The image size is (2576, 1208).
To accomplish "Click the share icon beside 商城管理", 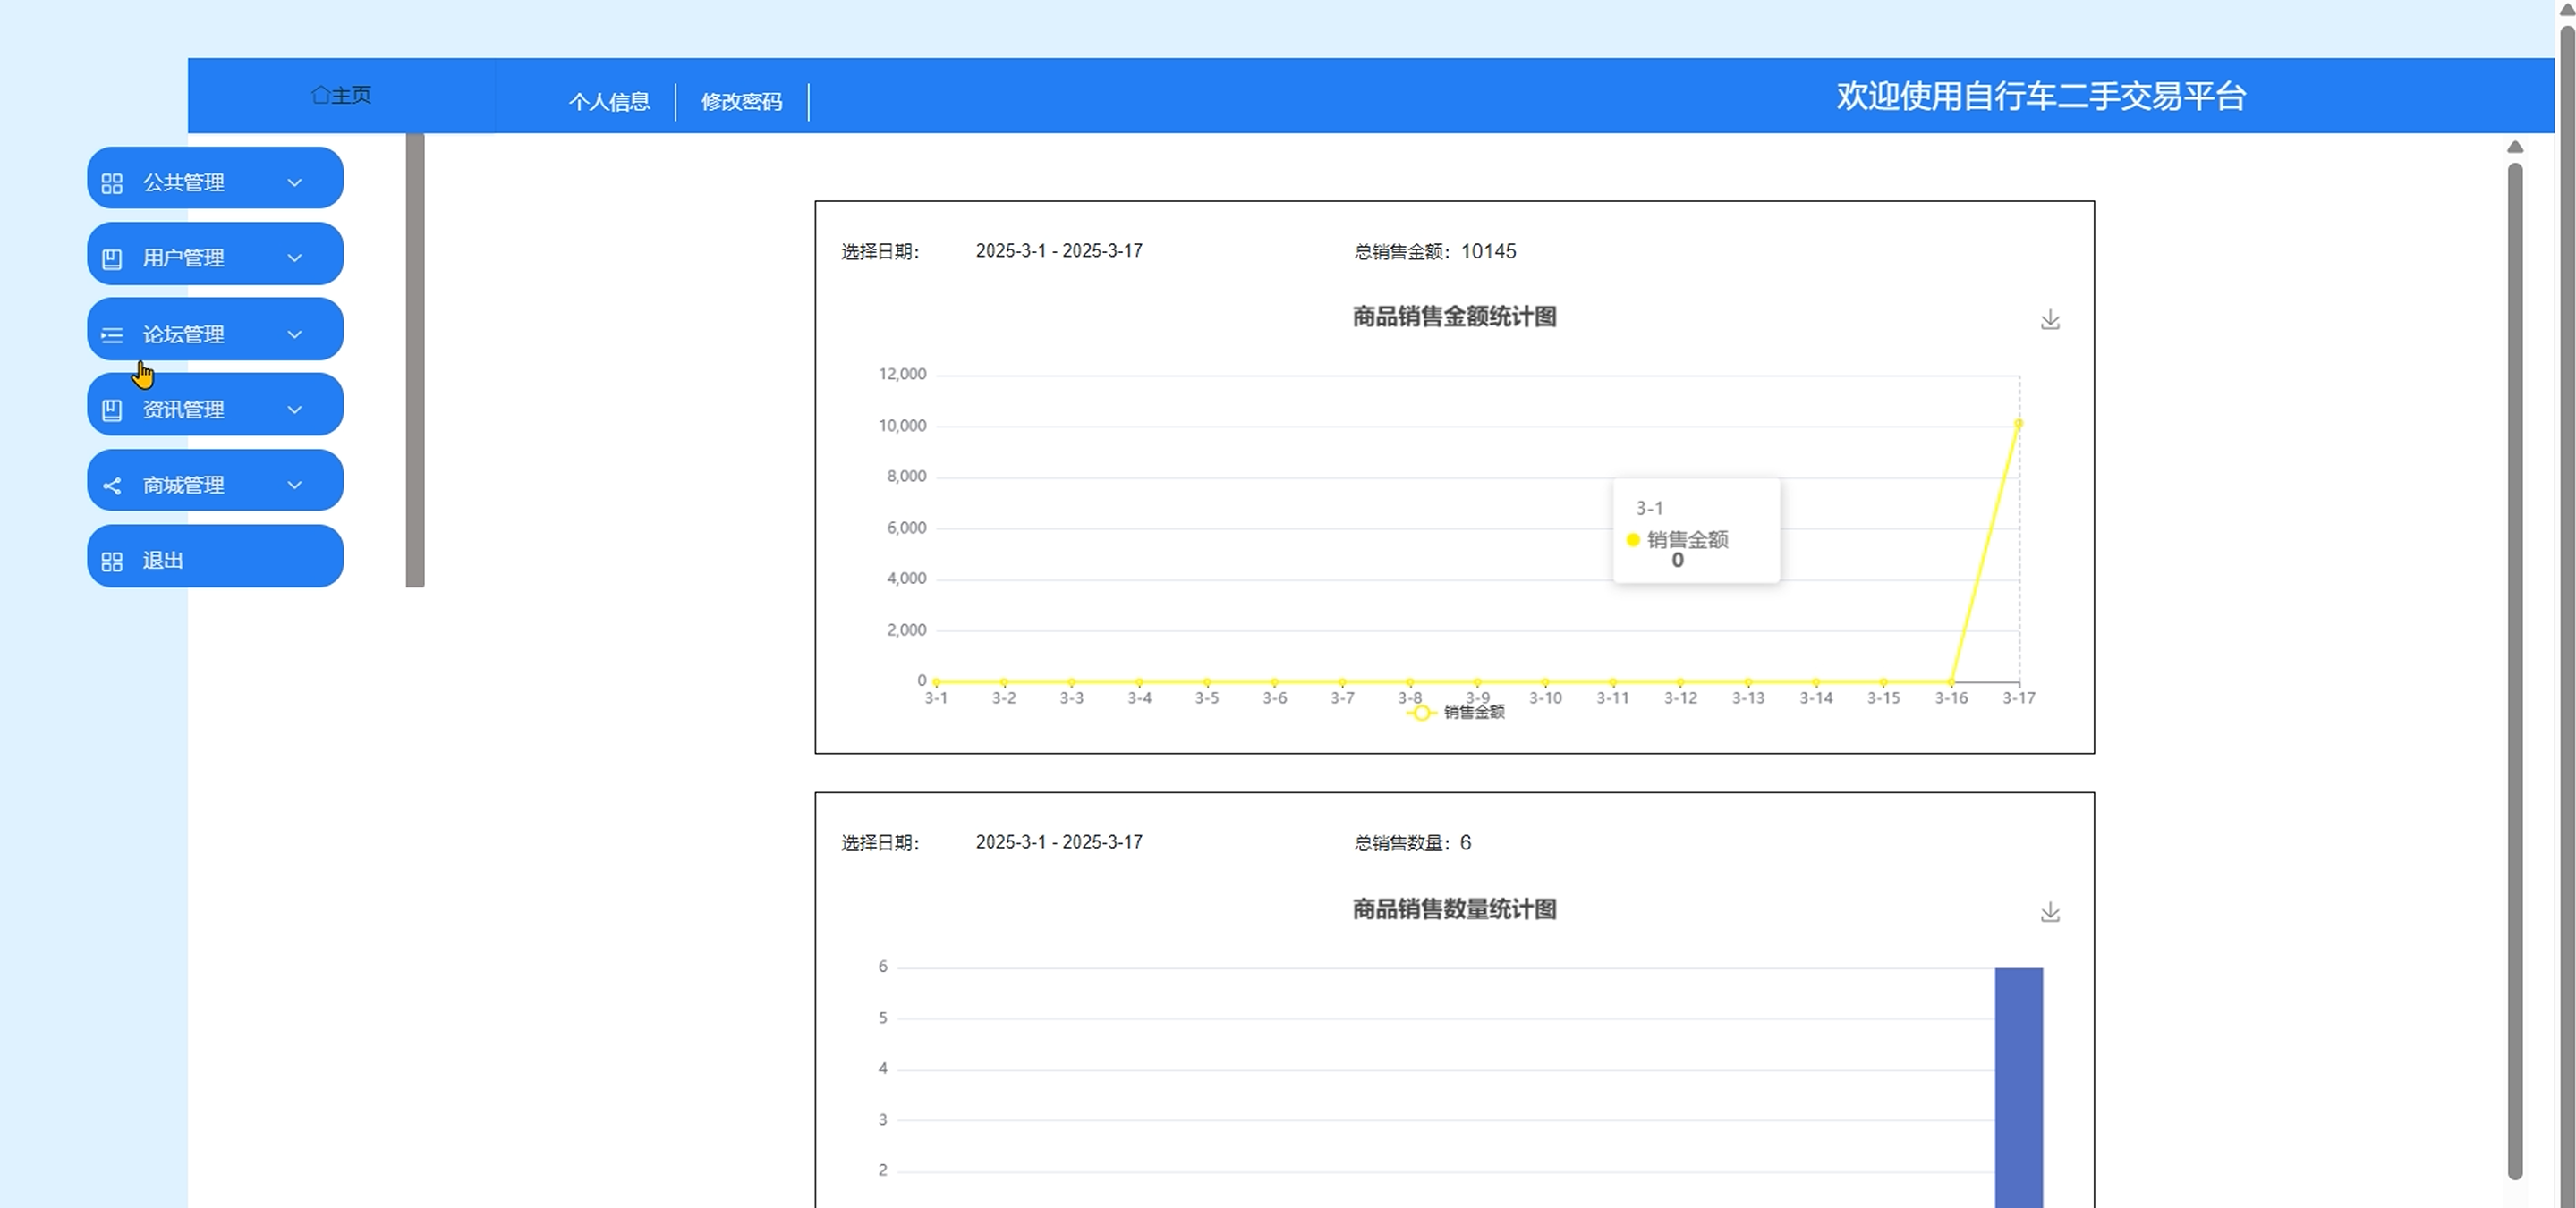I will [x=112, y=486].
